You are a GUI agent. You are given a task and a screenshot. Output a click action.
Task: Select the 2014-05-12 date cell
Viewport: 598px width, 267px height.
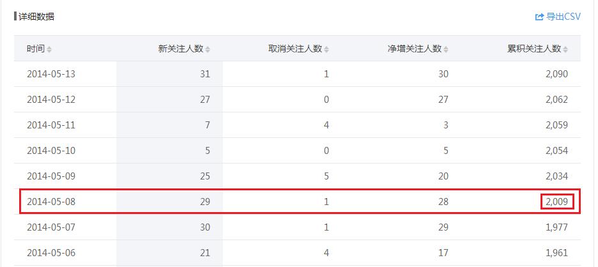pyautogui.click(x=51, y=100)
